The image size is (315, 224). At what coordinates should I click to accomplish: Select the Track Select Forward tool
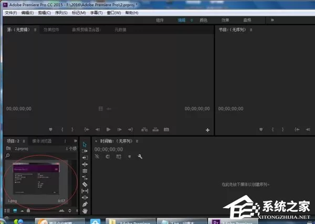(x=85, y=151)
